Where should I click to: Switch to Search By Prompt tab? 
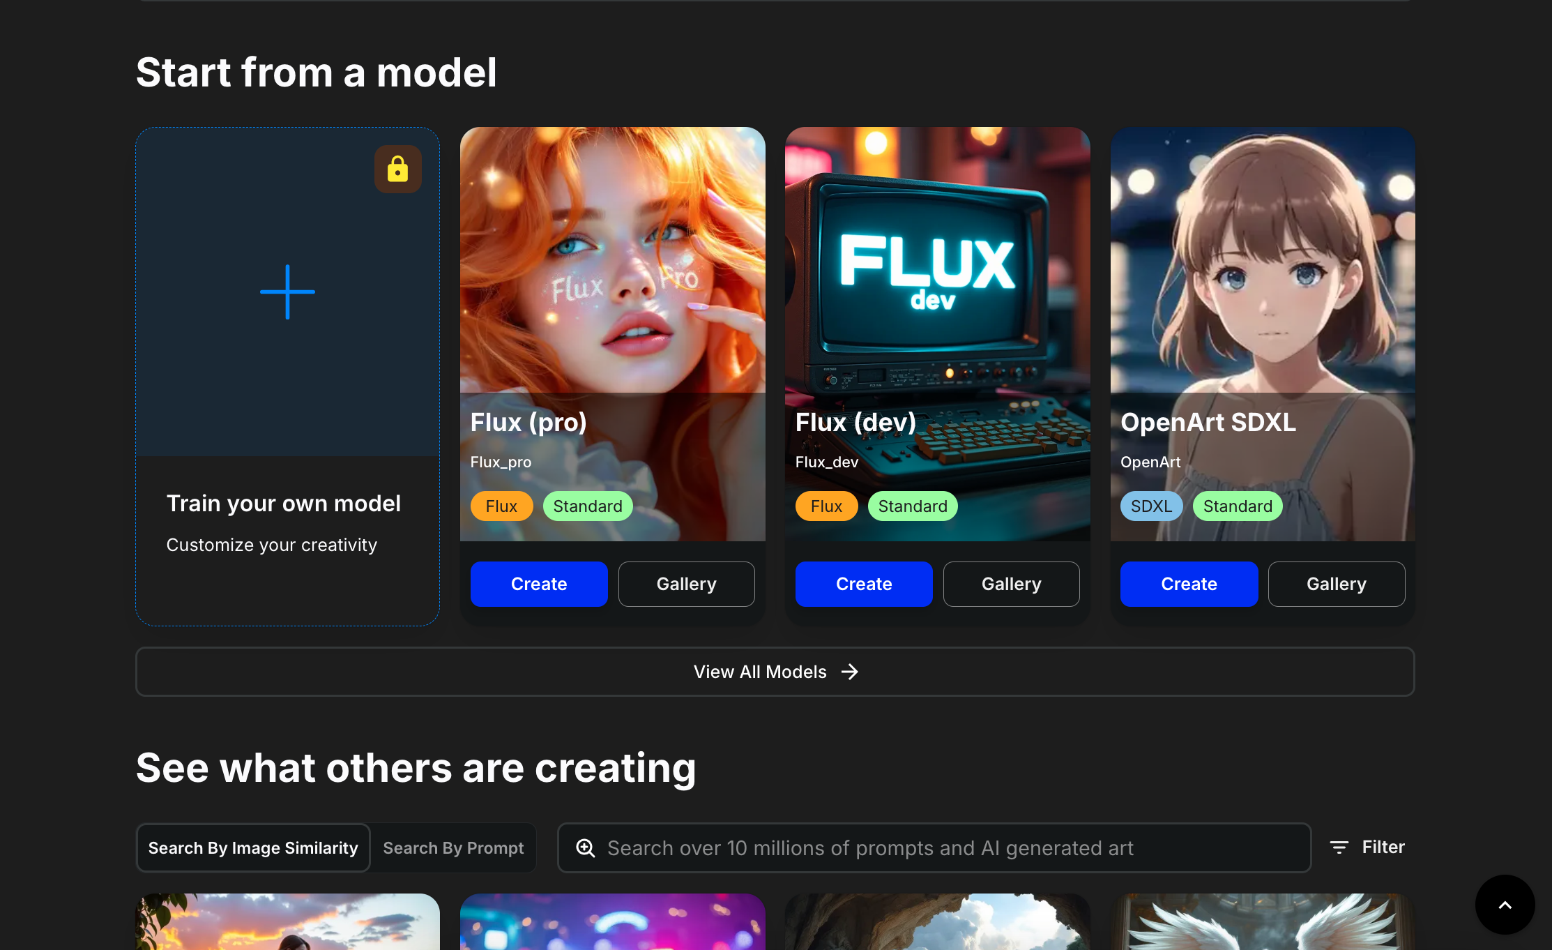click(453, 848)
